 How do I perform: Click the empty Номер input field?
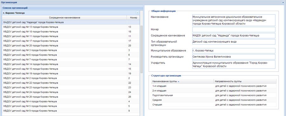tap(234, 30)
